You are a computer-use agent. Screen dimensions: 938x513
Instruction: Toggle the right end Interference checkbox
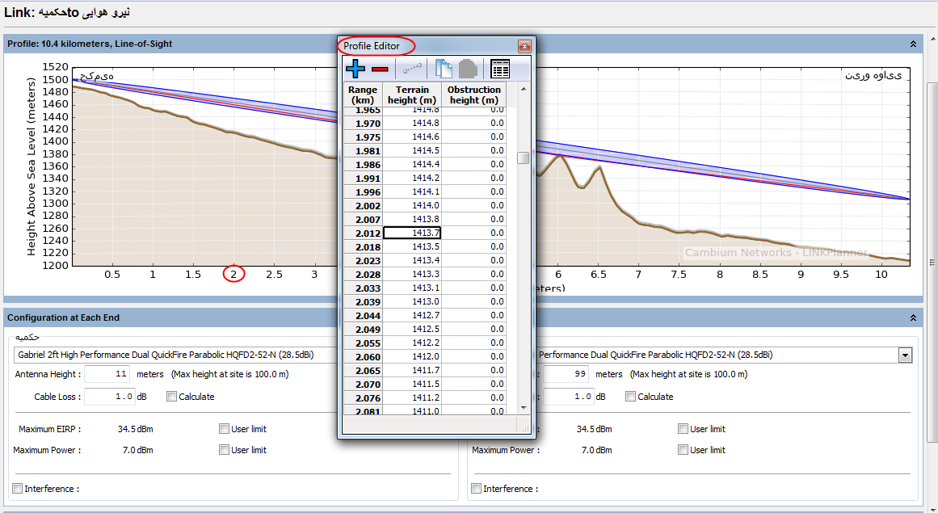tap(476, 489)
